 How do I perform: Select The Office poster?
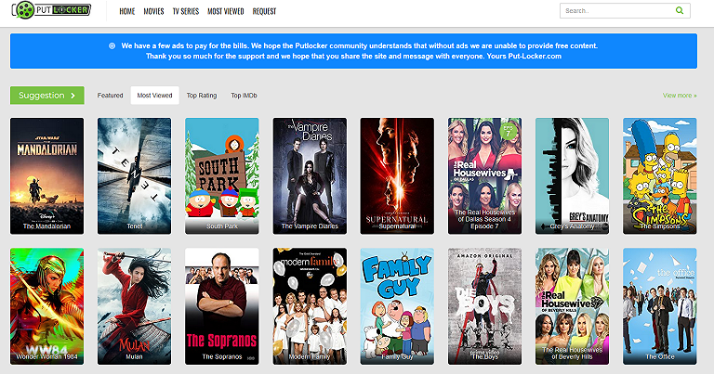[659, 303]
